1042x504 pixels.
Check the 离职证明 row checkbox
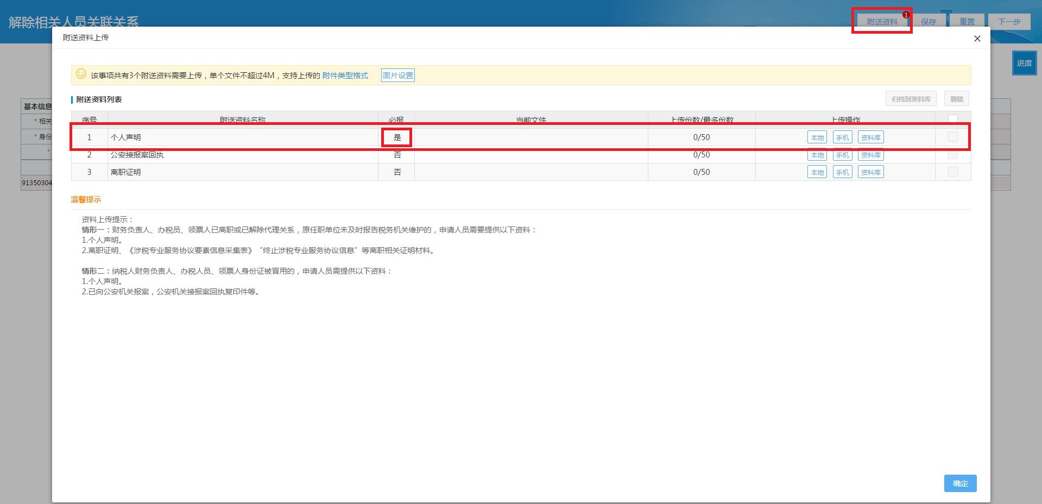[x=952, y=172]
